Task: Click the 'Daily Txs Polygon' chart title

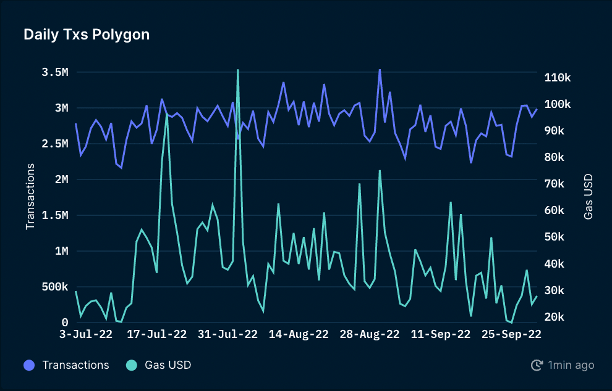Action: pyautogui.click(x=87, y=35)
